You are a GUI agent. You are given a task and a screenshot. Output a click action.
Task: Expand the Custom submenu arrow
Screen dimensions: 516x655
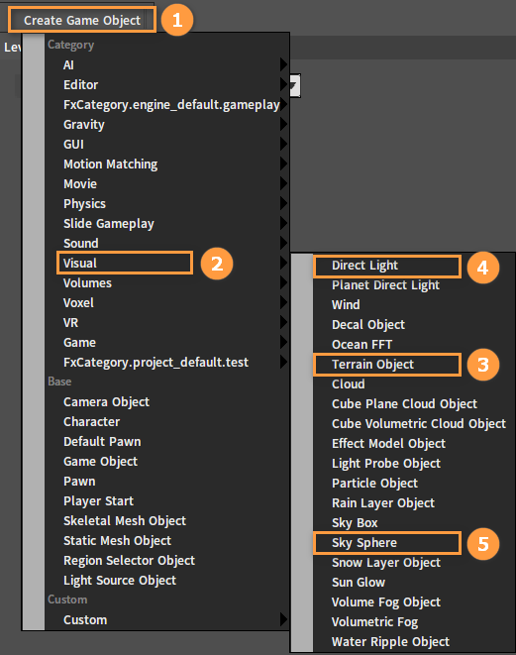point(283,619)
